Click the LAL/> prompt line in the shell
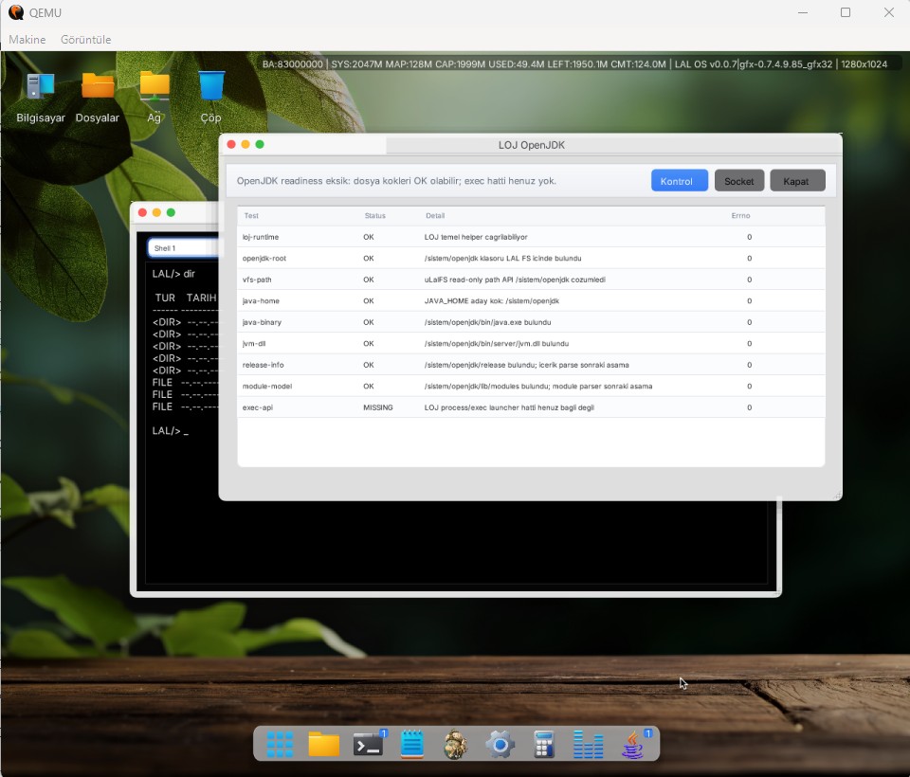The height and width of the screenshot is (777, 910). (x=170, y=430)
